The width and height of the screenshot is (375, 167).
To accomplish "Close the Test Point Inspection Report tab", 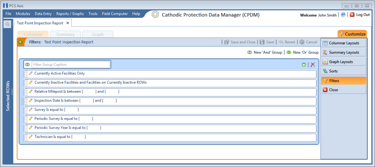I will point(68,23).
